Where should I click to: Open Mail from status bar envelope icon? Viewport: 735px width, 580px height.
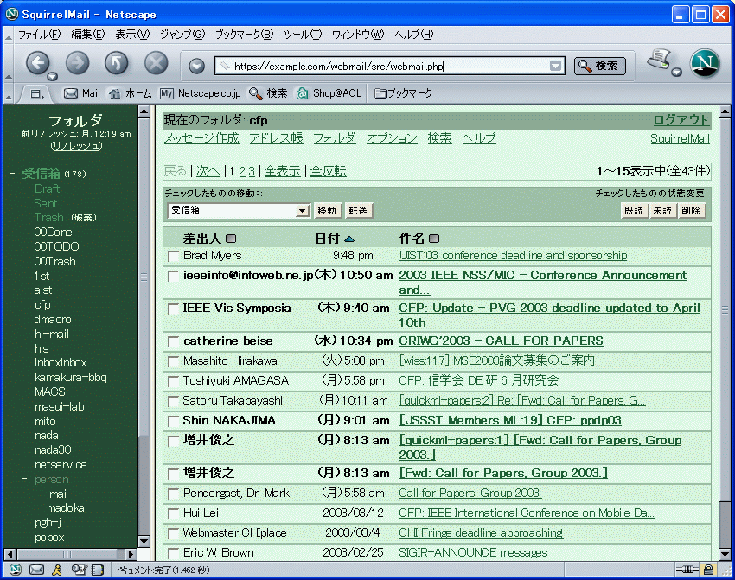coord(36,570)
